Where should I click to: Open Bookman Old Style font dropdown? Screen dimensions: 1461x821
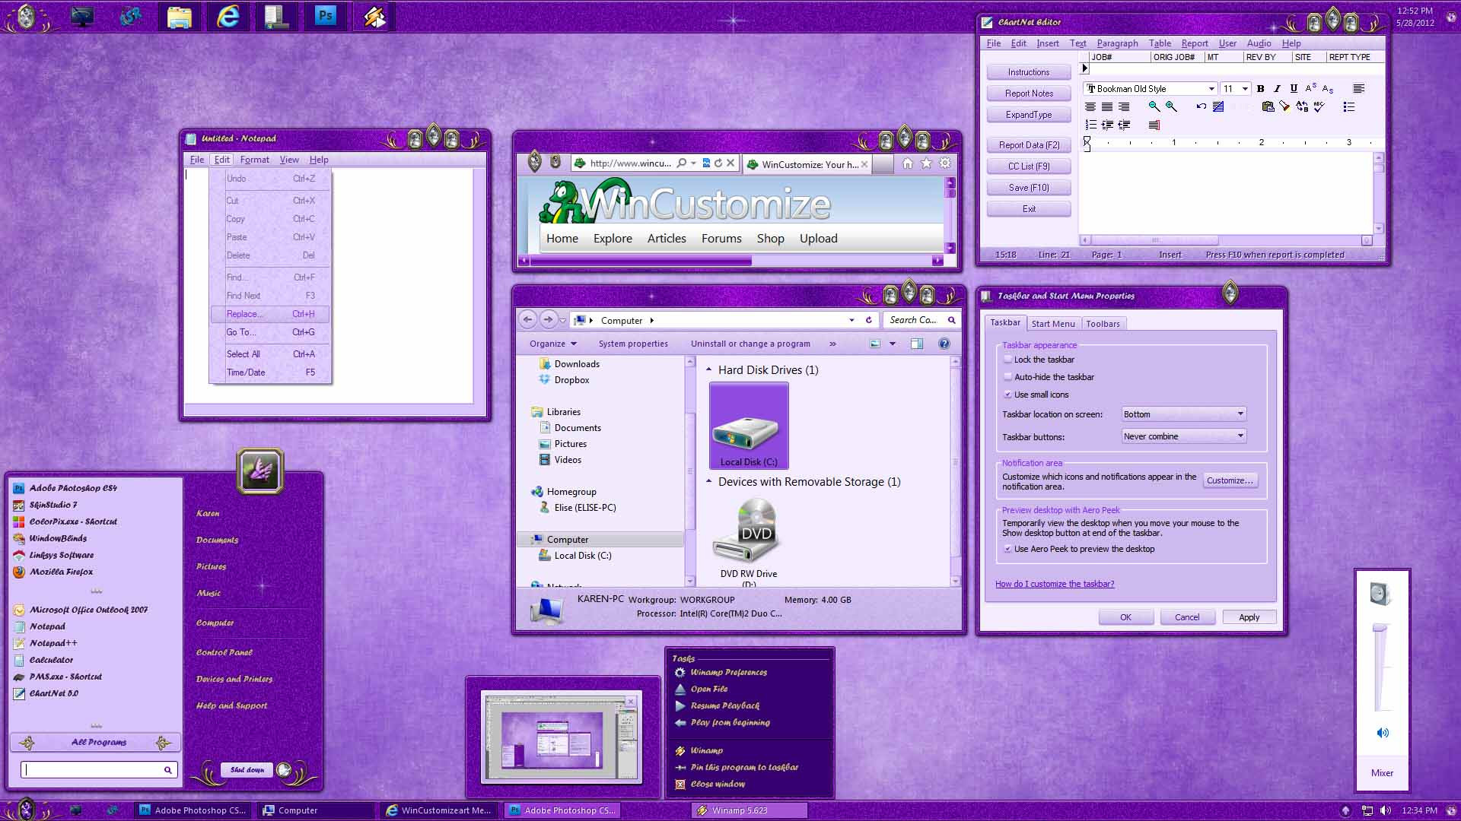click(x=1150, y=89)
